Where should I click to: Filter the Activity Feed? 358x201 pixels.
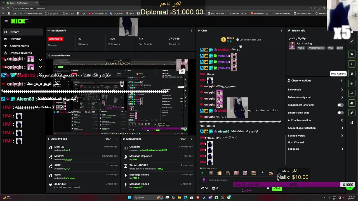(x=107, y=139)
